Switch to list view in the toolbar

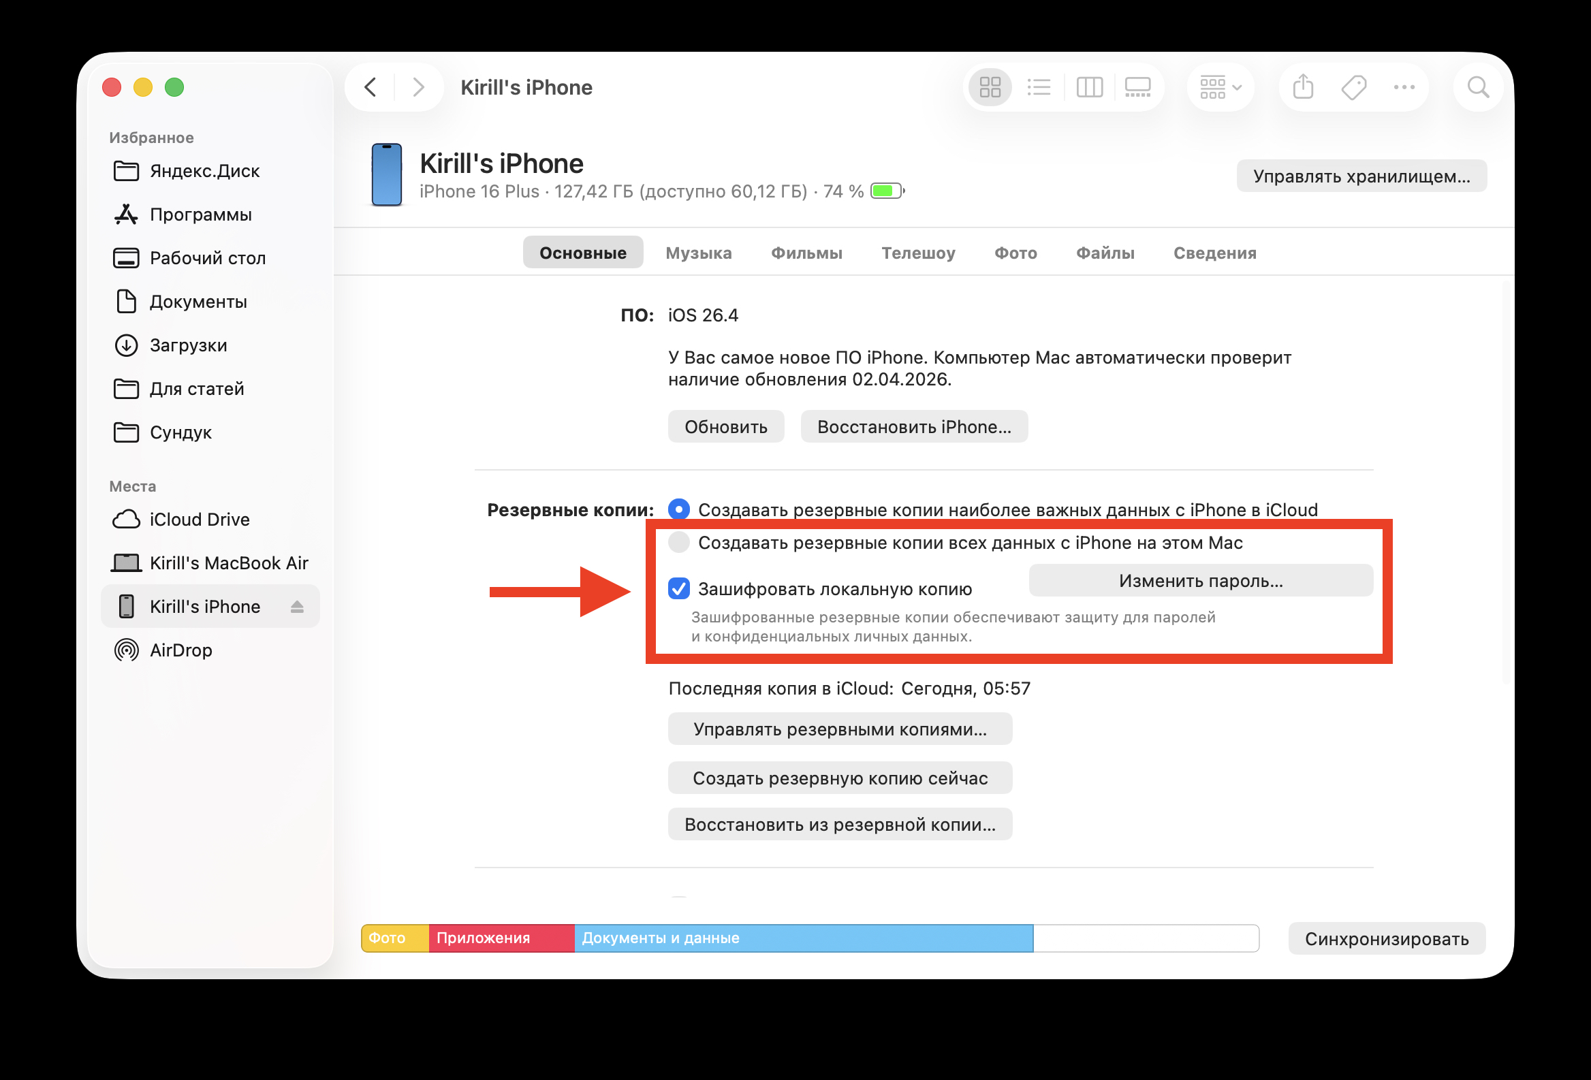pyautogui.click(x=1039, y=87)
